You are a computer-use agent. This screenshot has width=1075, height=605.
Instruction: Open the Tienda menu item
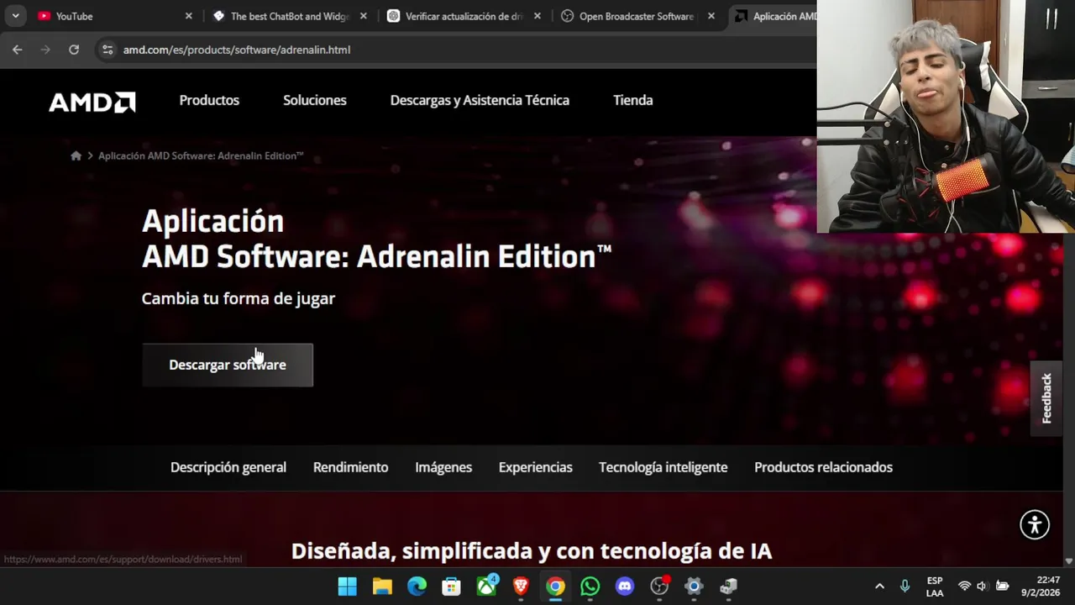pos(632,100)
